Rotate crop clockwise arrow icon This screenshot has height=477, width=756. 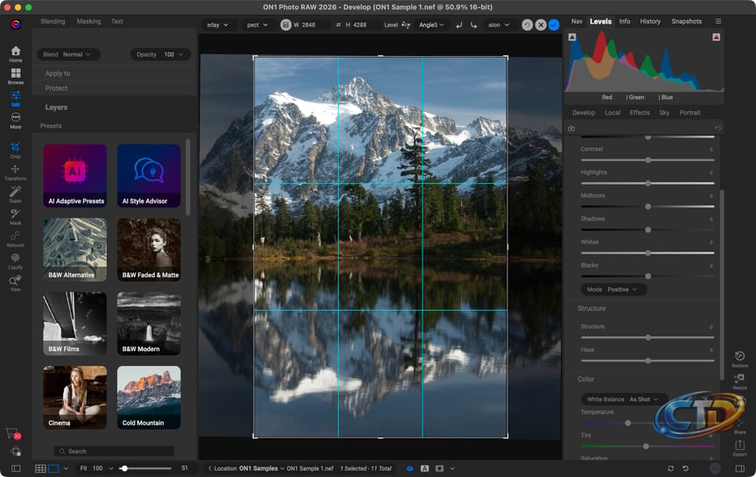pyautogui.click(x=474, y=25)
